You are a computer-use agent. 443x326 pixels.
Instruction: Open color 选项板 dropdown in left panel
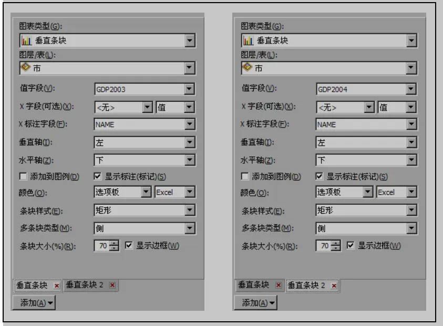point(146,192)
